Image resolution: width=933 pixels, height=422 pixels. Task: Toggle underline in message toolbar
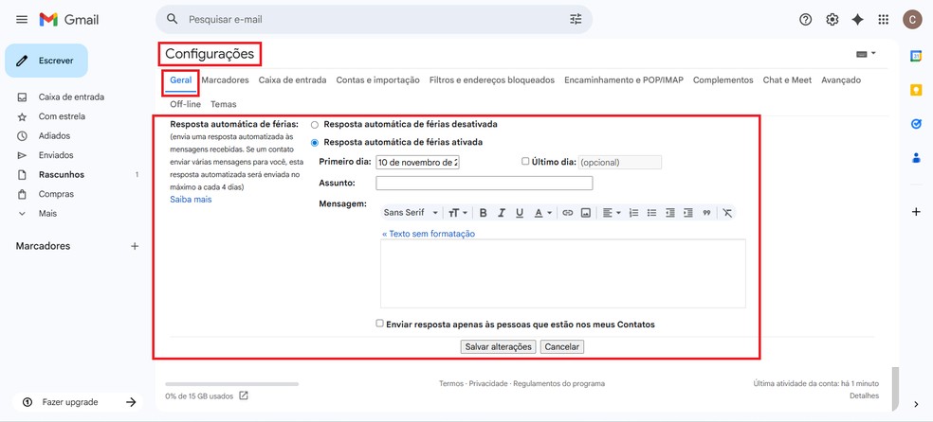(520, 213)
